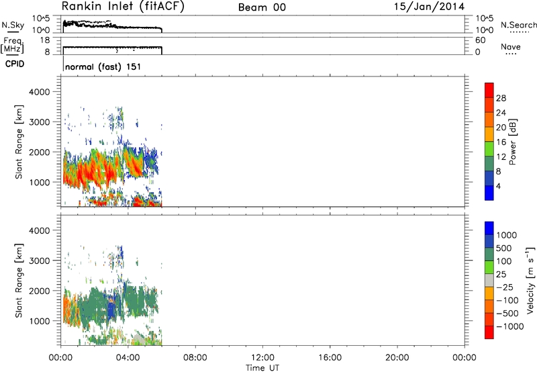
Task: Click the '16:00' time tick label
Action: click(x=330, y=358)
